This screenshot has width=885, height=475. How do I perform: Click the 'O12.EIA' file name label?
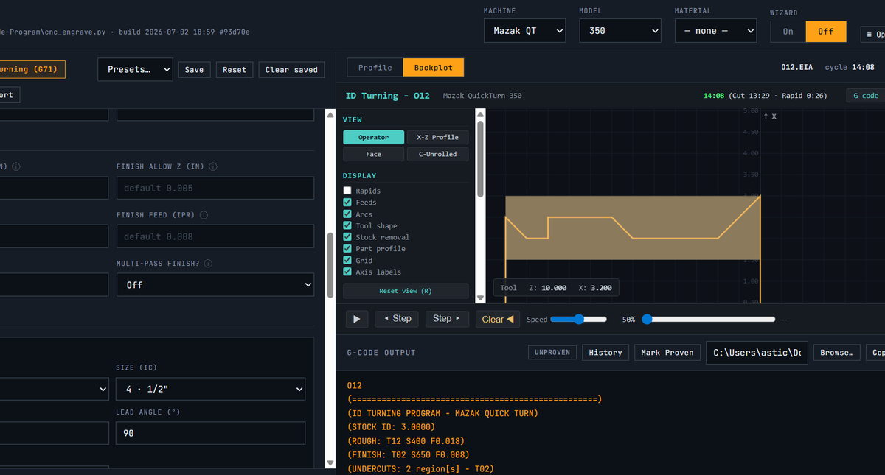coord(796,67)
